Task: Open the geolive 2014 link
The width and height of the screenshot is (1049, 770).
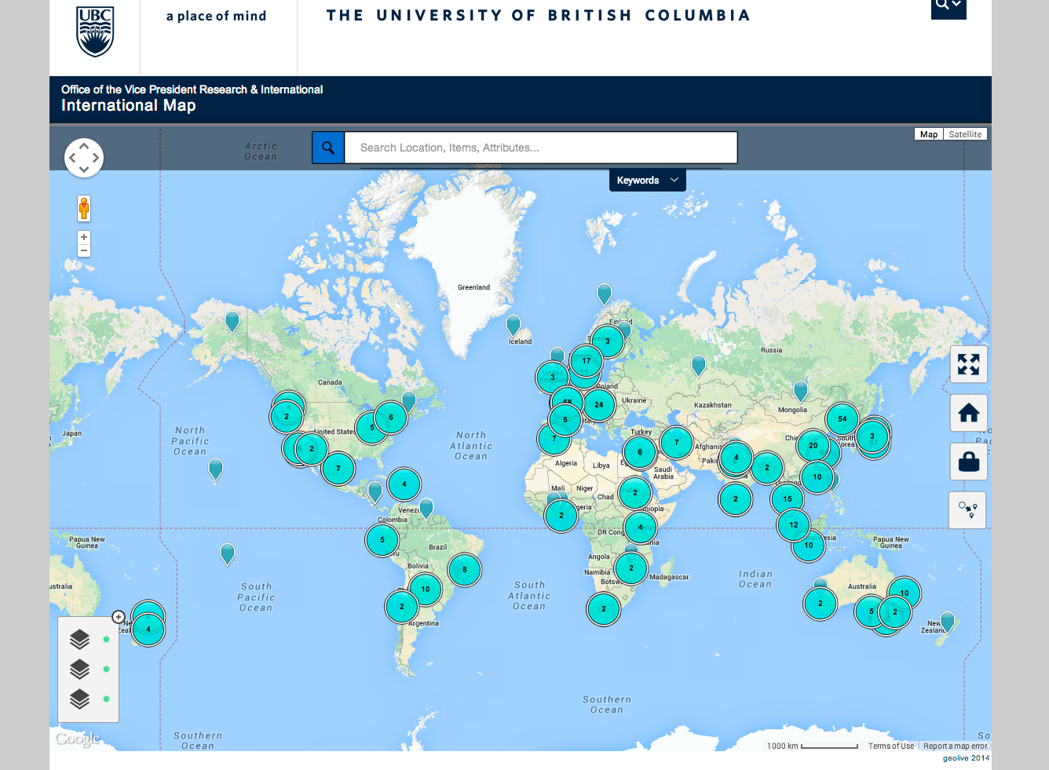Action: [x=966, y=758]
